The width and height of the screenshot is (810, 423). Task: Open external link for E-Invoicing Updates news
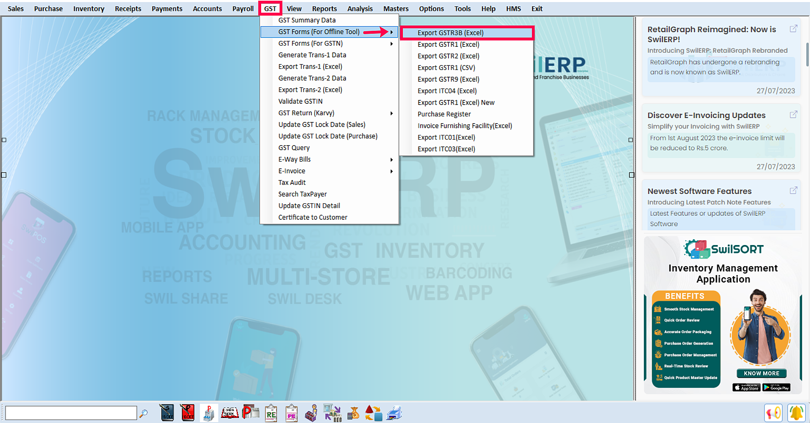(794, 115)
